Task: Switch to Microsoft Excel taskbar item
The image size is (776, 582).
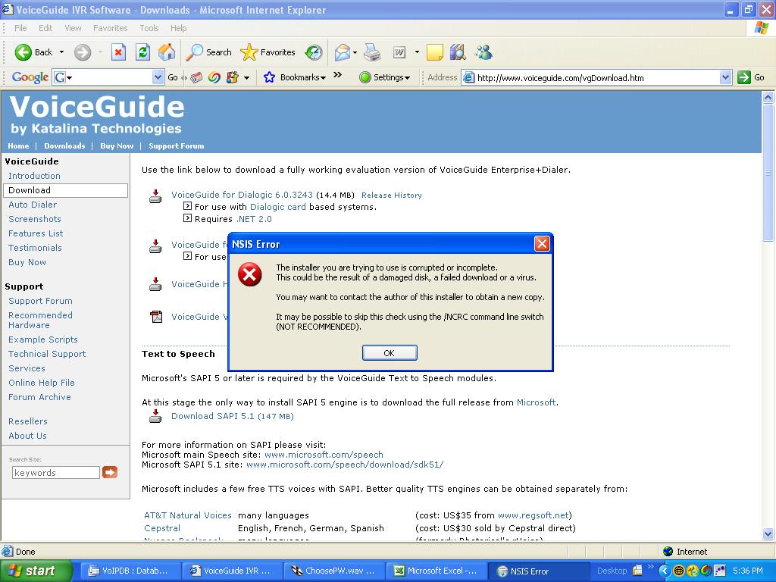Action: point(437,571)
